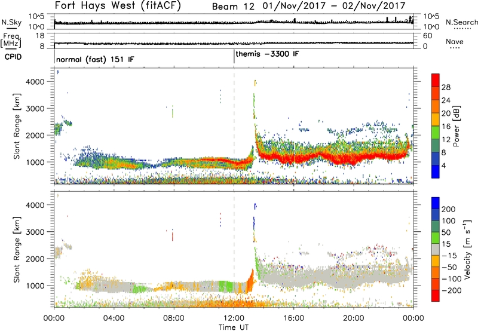This screenshot has height=331, width=478.
Task: Click the light green 12–16 dB Power colorbar segment
Action: pos(436,132)
